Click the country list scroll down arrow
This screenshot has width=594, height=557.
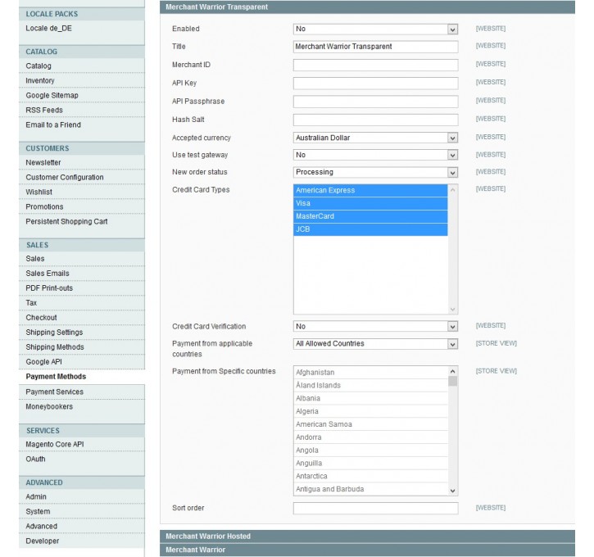[x=452, y=491]
